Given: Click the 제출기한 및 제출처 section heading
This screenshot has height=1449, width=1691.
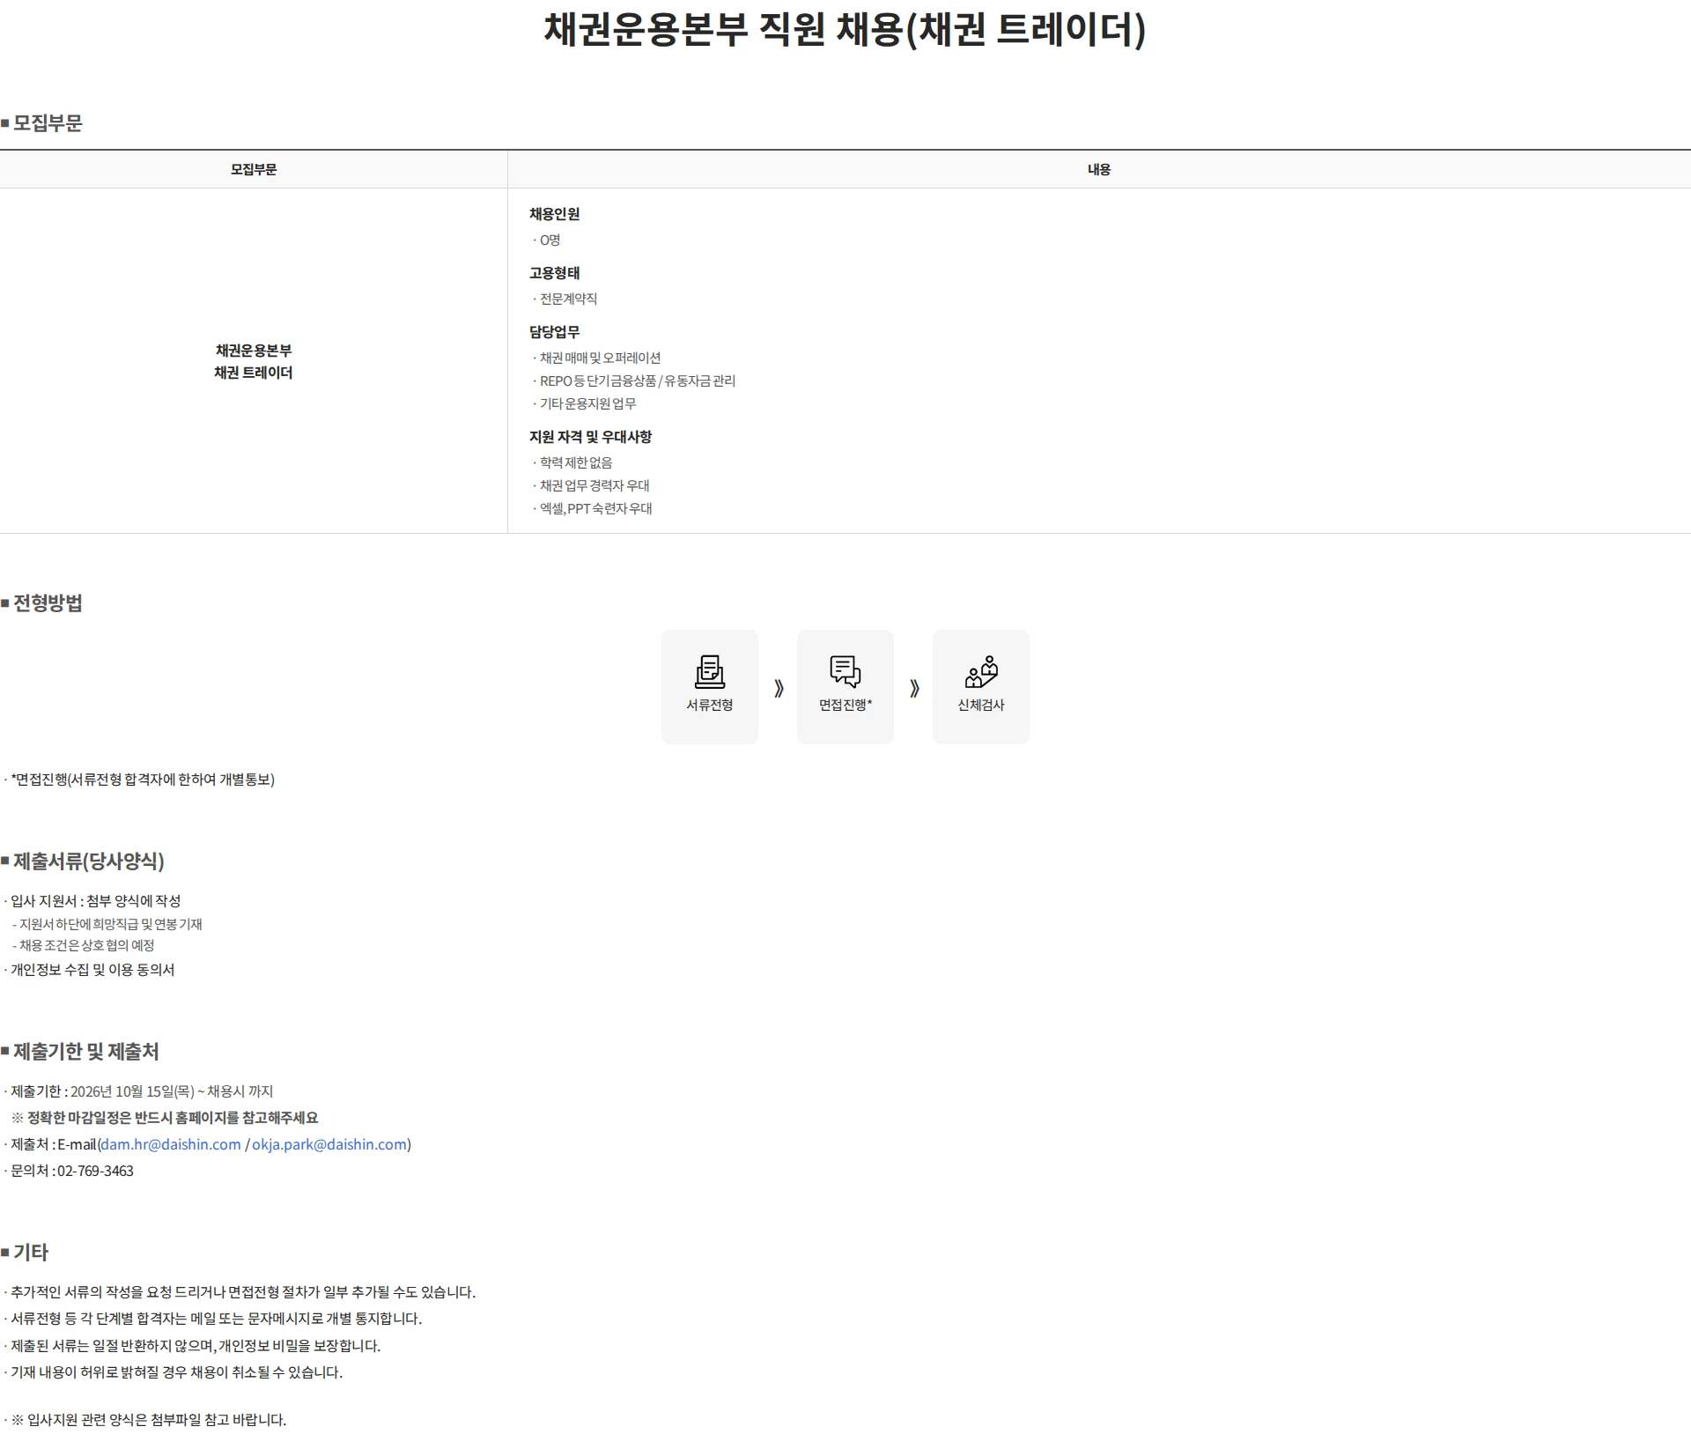Looking at the screenshot, I should pyautogui.click(x=86, y=1052).
